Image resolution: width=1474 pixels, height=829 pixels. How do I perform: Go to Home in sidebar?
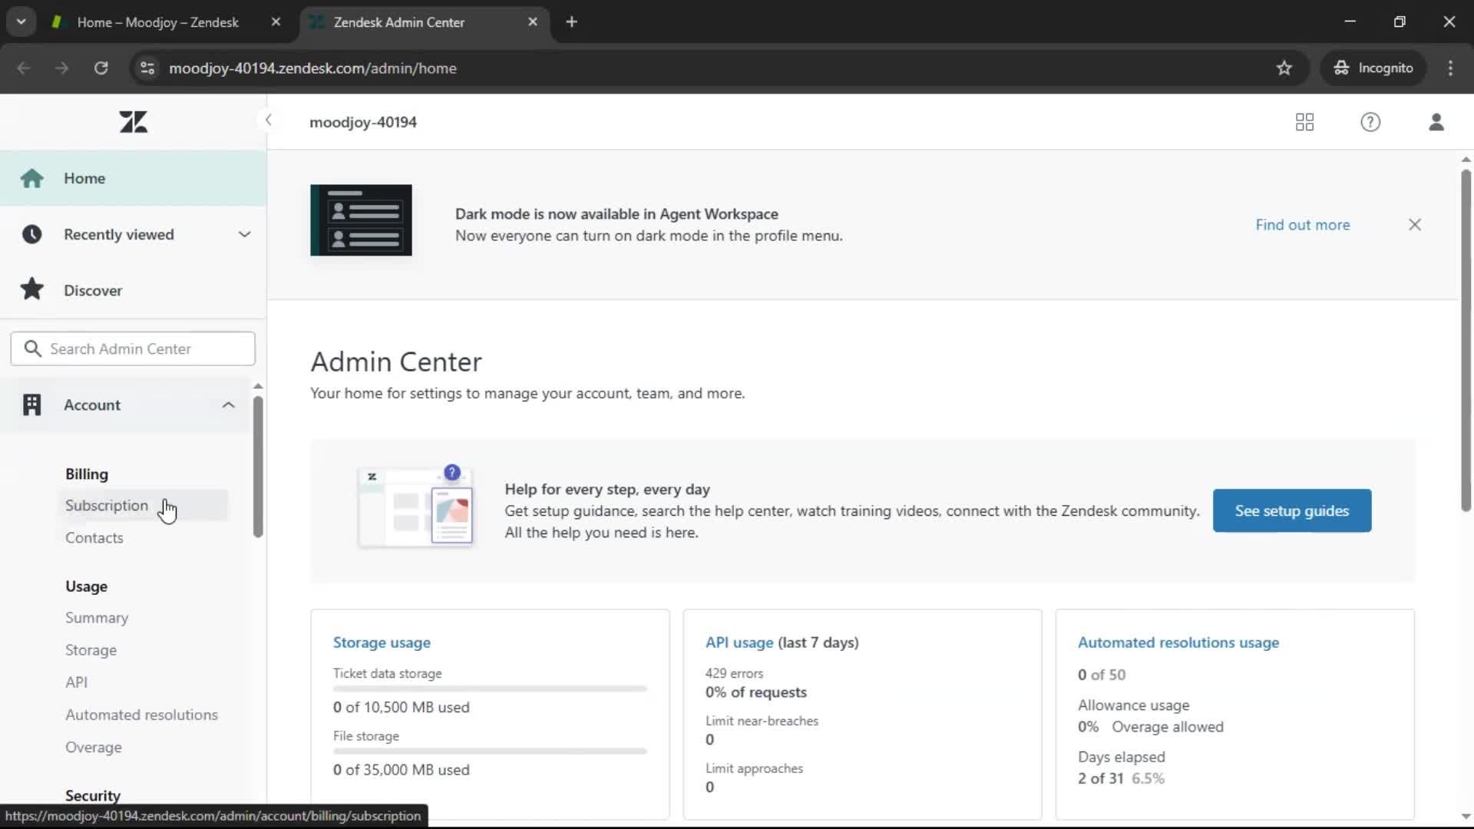tap(133, 178)
